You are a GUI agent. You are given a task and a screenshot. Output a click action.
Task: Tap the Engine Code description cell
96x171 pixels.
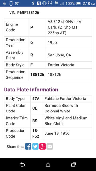(69, 27)
